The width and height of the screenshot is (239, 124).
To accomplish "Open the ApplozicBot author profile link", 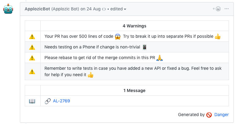I will pos(37,9).
